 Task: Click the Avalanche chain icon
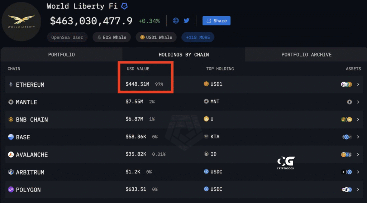click(x=11, y=155)
